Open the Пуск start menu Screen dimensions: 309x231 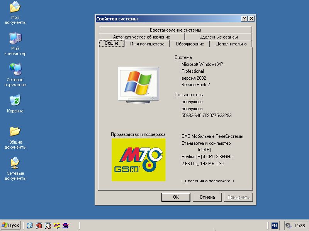[11, 226]
